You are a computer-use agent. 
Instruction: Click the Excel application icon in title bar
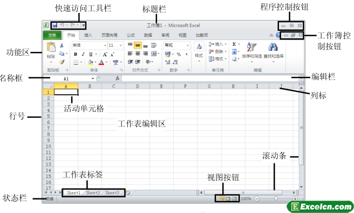[46, 25]
